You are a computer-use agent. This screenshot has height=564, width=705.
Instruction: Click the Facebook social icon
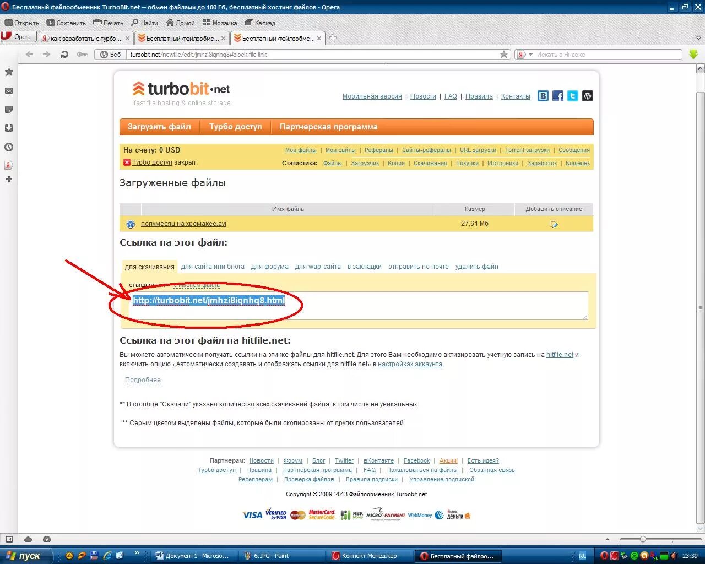pos(558,96)
